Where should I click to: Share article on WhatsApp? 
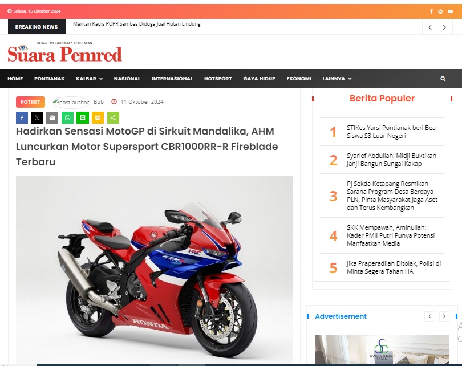pos(67,118)
